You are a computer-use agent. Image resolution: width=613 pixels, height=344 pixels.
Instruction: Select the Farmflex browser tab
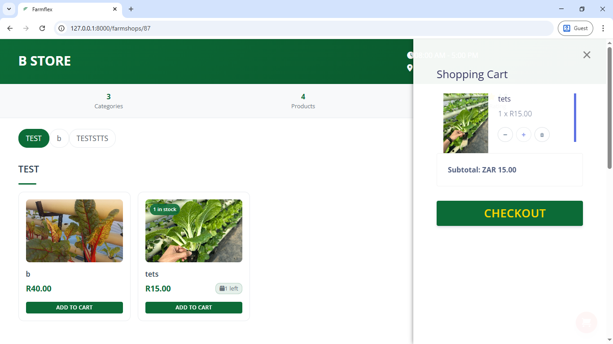point(70,9)
